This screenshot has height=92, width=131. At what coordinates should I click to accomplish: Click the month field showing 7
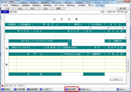[x=115, y=28]
